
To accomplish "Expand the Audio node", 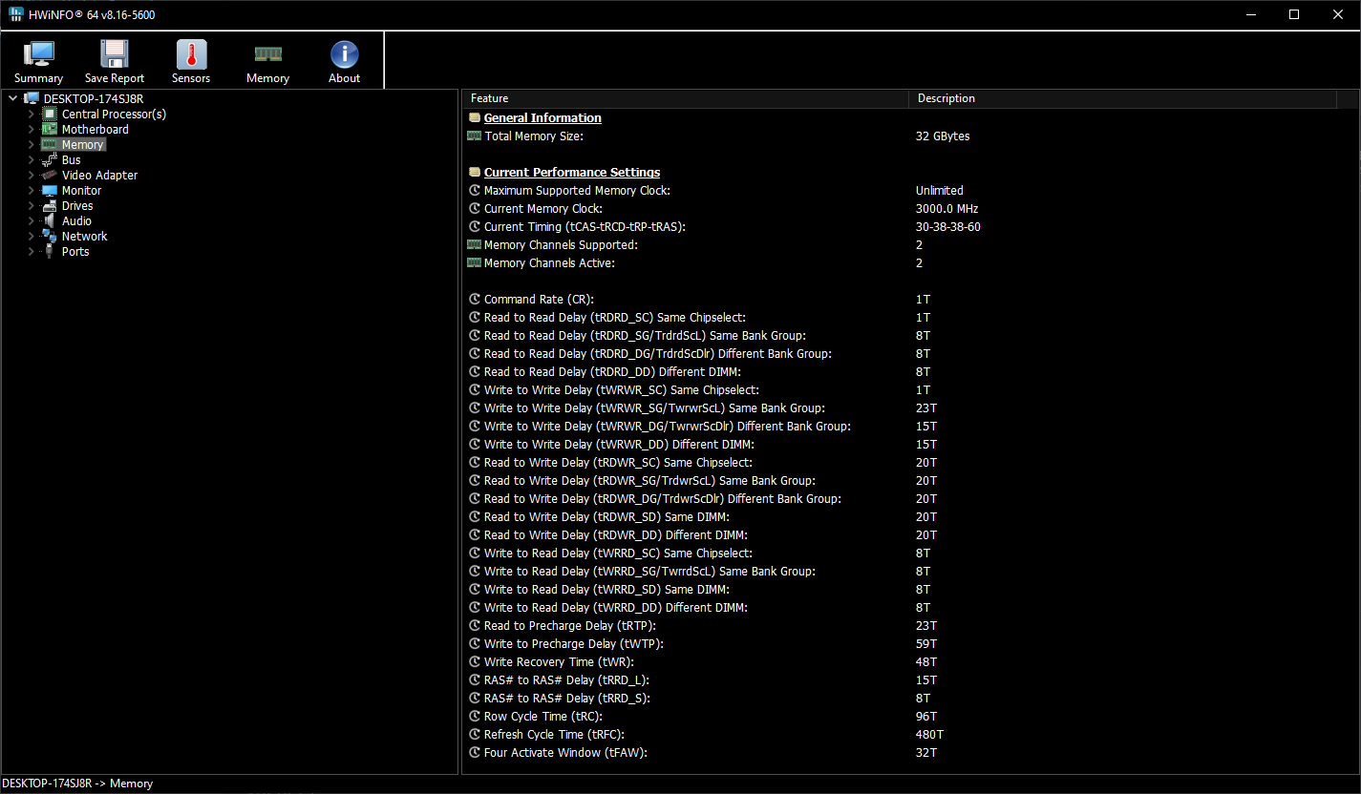I will coord(31,221).
